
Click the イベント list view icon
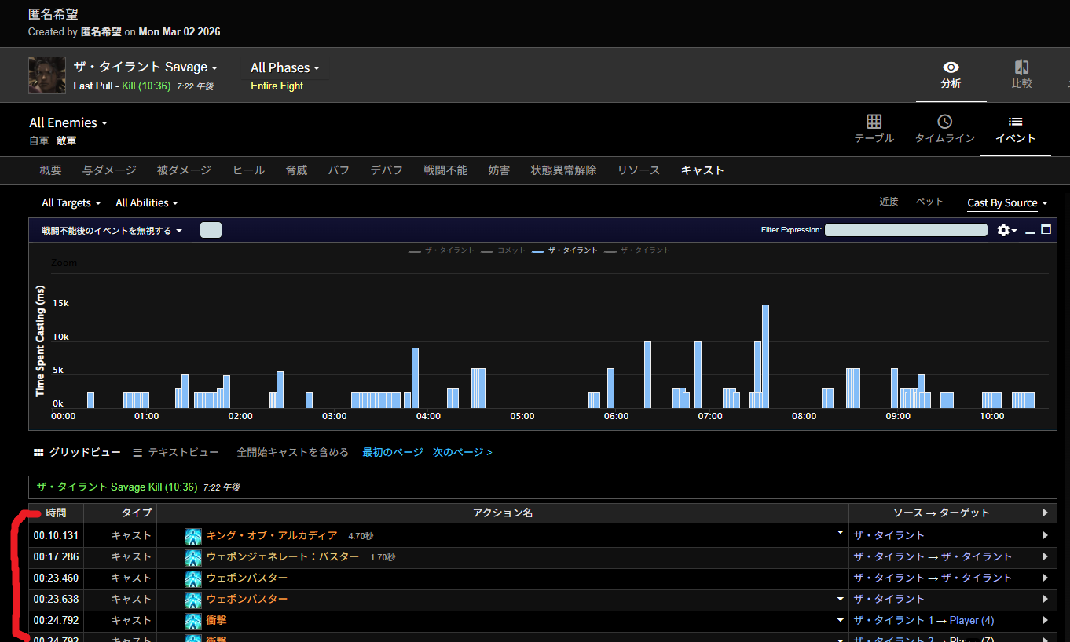(x=1015, y=122)
